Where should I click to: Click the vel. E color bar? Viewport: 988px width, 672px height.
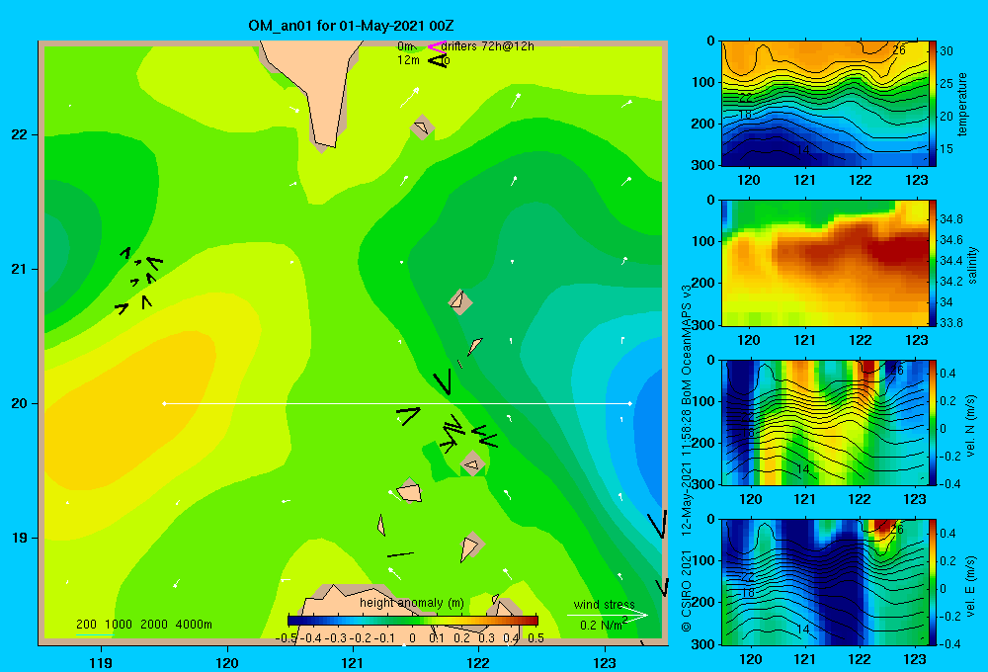(x=932, y=582)
